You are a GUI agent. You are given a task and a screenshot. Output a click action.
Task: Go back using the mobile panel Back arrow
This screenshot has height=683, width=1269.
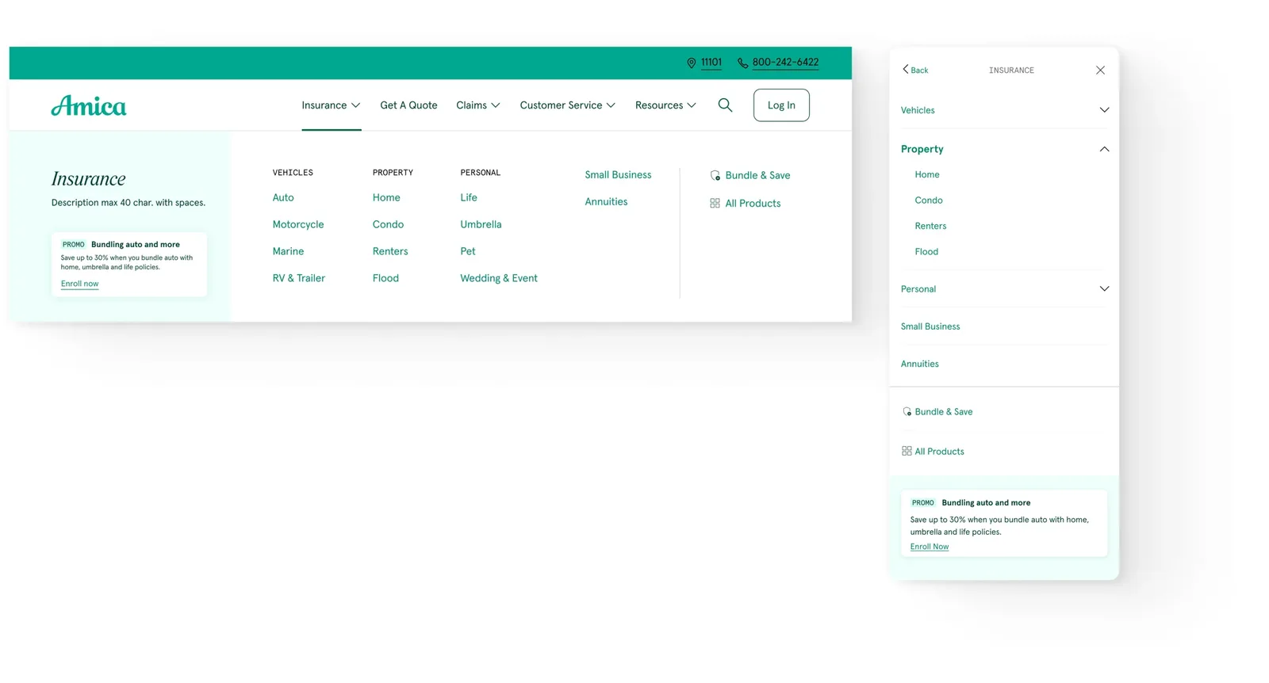pyautogui.click(x=915, y=70)
